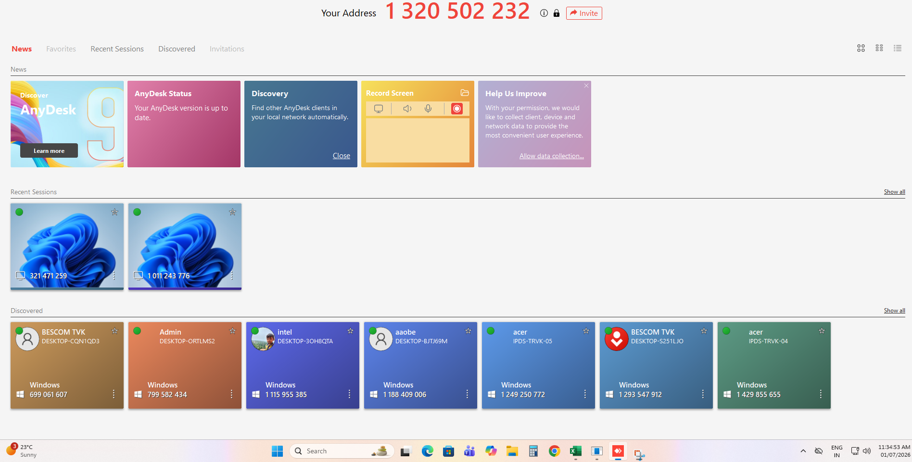Star the acer IPDS-TRVK-05 device
The width and height of the screenshot is (912, 462).
pyautogui.click(x=586, y=331)
